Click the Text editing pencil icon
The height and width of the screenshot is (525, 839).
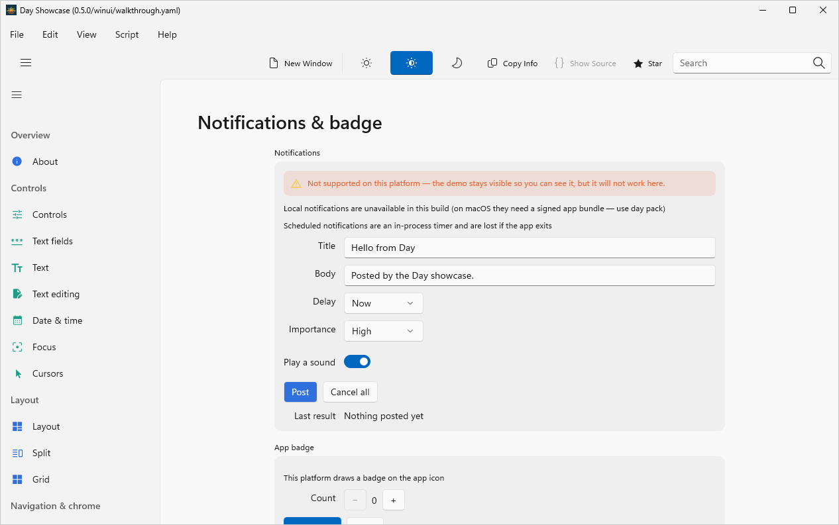pos(17,294)
